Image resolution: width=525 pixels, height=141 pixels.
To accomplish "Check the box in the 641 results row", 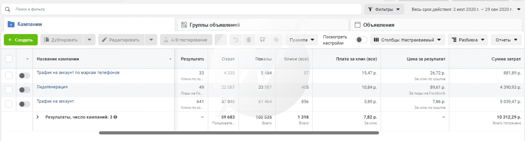I will [9, 104].
